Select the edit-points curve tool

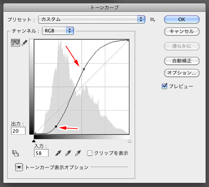pyautogui.click(x=15, y=43)
